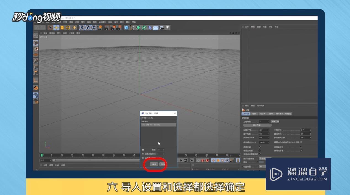Adjust the 帧率(FPS) stepper arrows
This screenshot has height=195, width=350.
tap(269, 130)
